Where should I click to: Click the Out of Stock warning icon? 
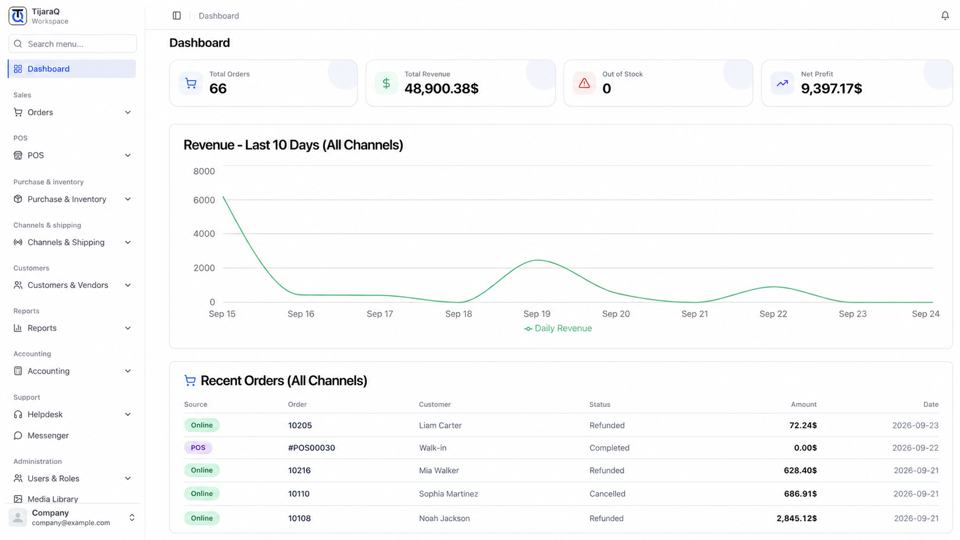(x=584, y=83)
